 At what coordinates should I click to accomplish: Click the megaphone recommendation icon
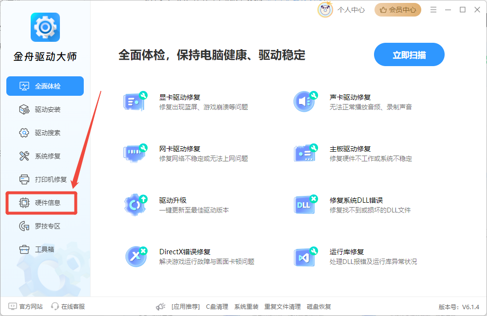(x=161, y=307)
